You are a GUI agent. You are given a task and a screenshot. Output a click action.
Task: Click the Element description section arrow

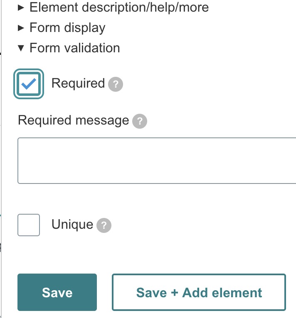(22, 7)
